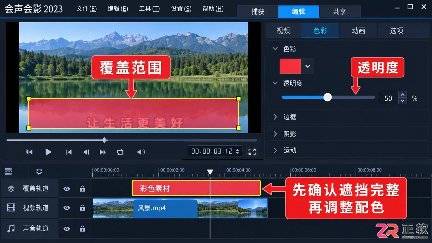This screenshot has height=243, width=432.
Task: Select the overlay track layers icon
Action: pos(11,189)
